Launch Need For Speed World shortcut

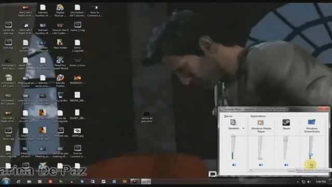(60, 63)
